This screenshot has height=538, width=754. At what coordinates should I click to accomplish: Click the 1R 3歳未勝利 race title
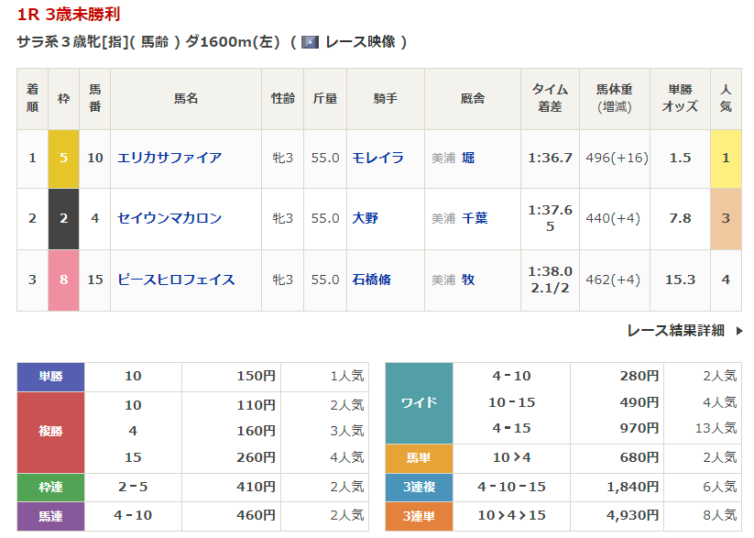point(68,15)
